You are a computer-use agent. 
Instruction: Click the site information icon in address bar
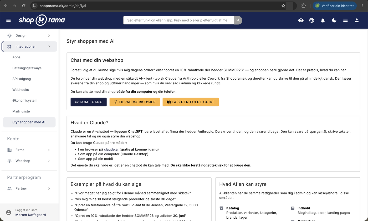coord(35,6)
